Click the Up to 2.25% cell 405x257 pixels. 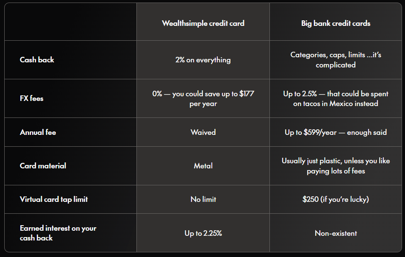[x=203, y=233]
